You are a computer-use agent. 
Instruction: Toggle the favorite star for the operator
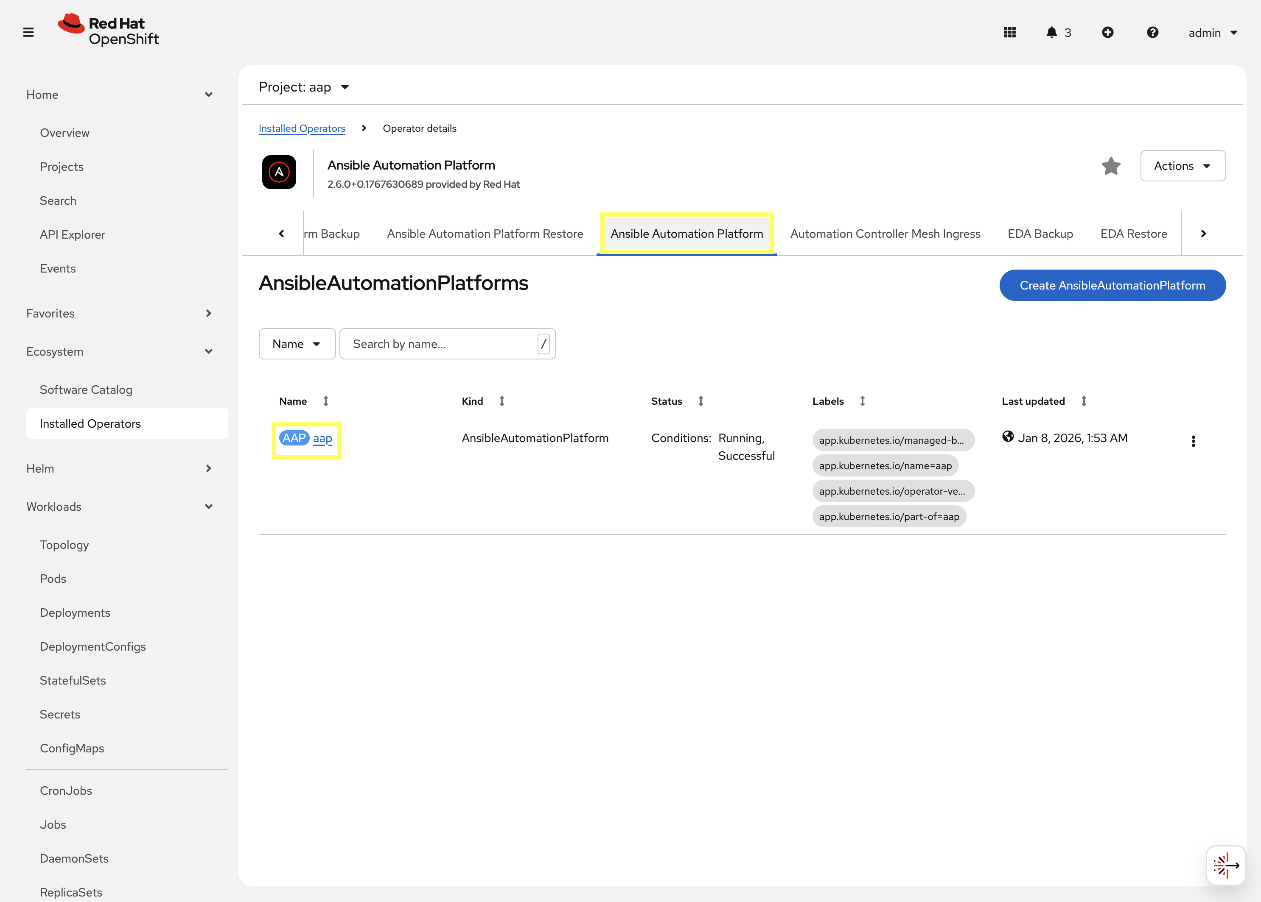tap(1111, 165)
